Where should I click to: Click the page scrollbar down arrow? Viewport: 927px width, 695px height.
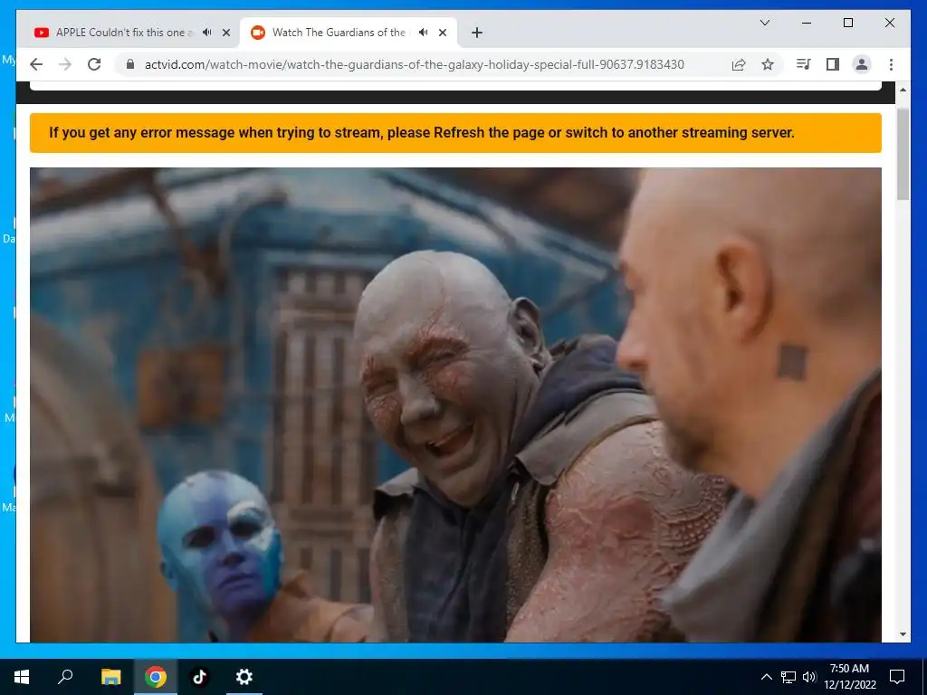[903, 634]
